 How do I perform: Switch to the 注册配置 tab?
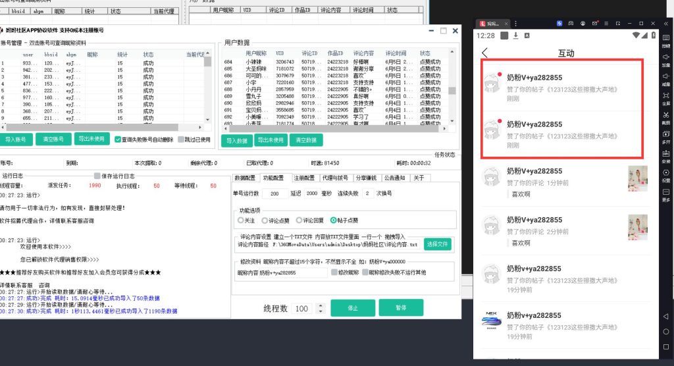tap(303, 178)
